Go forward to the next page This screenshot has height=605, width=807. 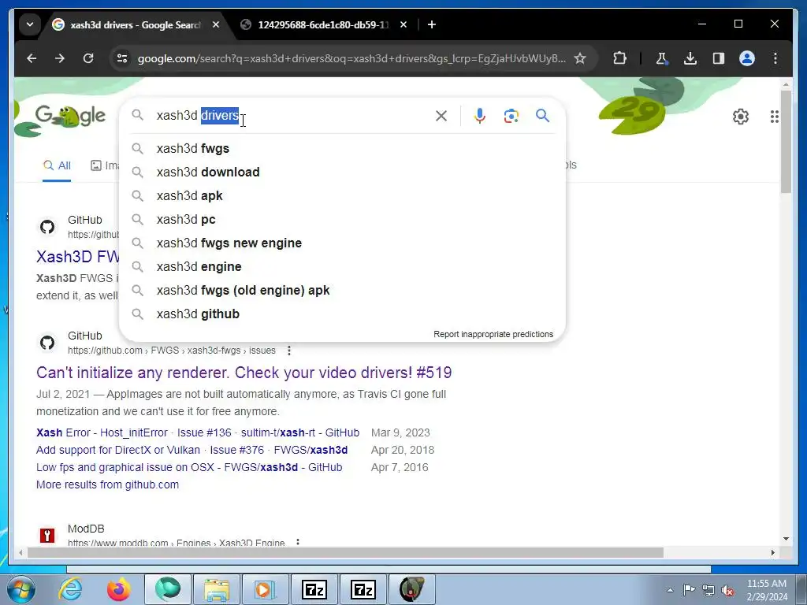(x=60, y=58)
